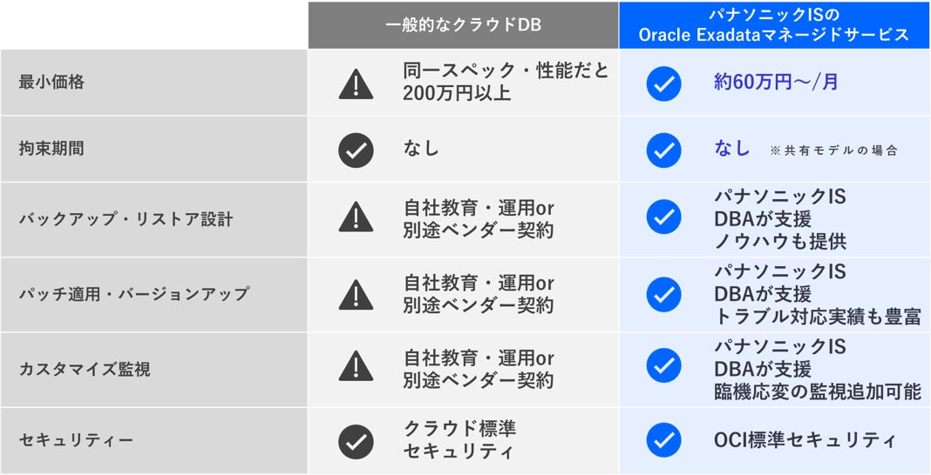Click the warning icon in the パッチ適用・バージョンアップ row
Viewport: 931px width, 475px height.
[x=356, y=293]
